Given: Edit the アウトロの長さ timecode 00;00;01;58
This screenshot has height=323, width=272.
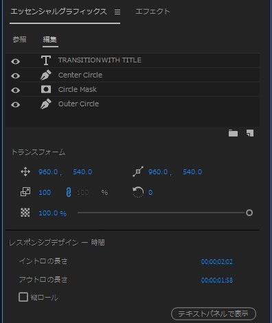Looking at the screenshot, I should [x=216, y=280].
